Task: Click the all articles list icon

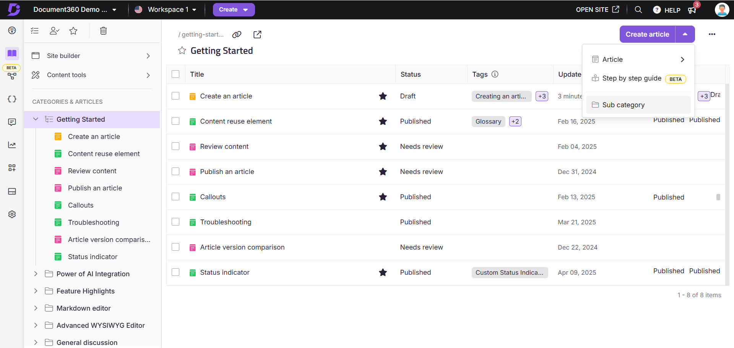Action: 35,31
